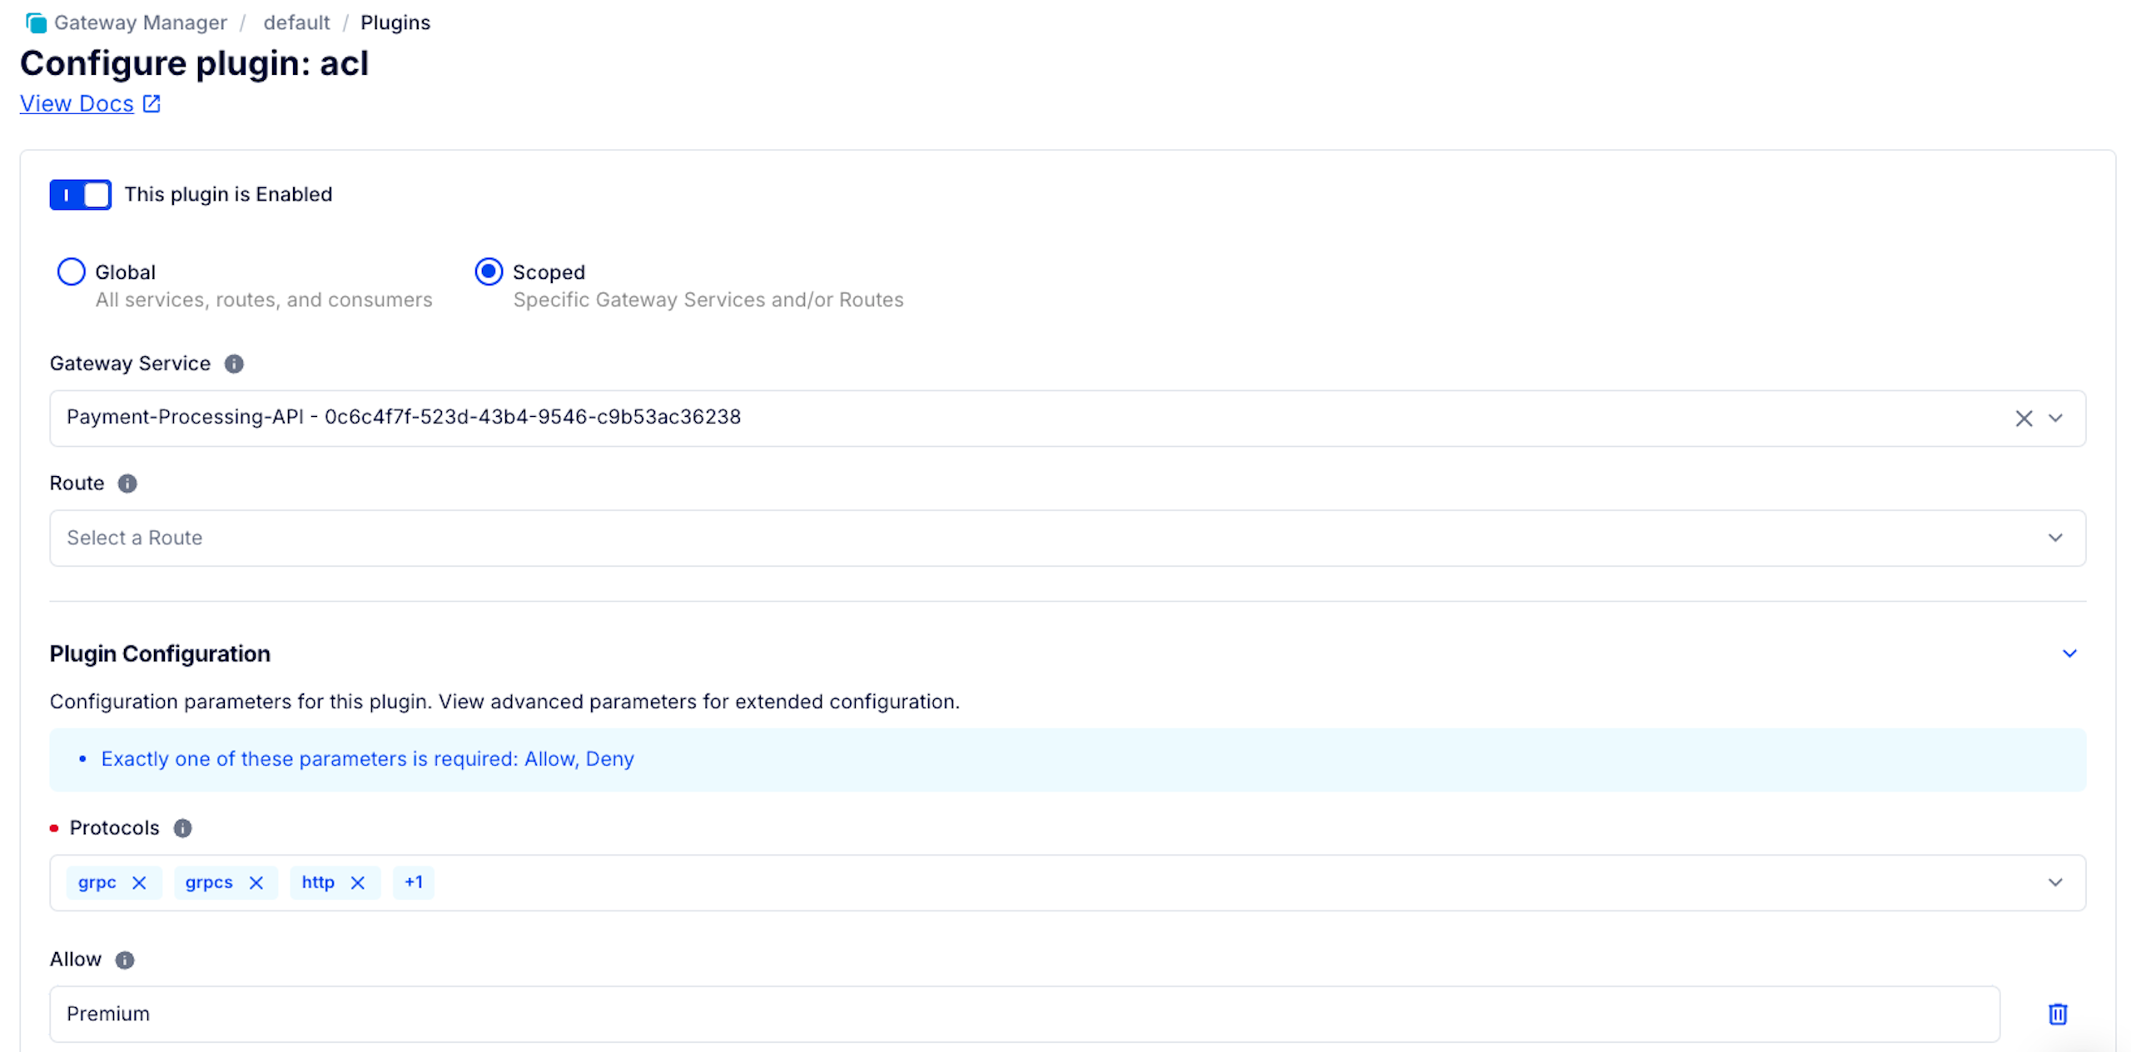Open the Select a Route dropdown
The image size is (2131, 1052).
(1065, 538)
